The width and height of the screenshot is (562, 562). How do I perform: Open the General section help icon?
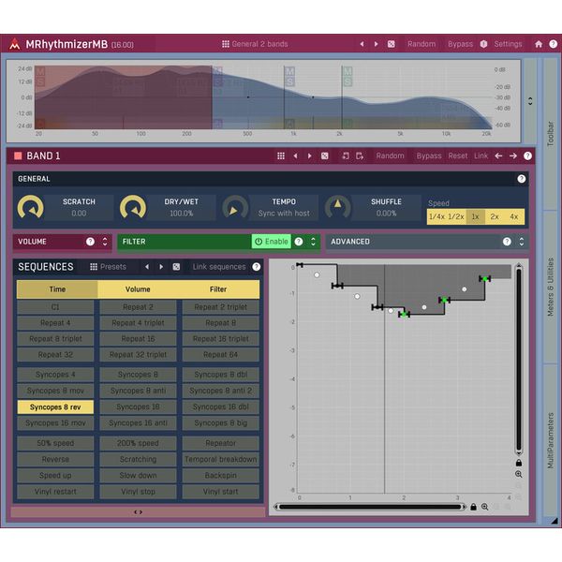522,178
